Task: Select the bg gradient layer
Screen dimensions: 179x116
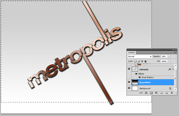Action: 153,82
